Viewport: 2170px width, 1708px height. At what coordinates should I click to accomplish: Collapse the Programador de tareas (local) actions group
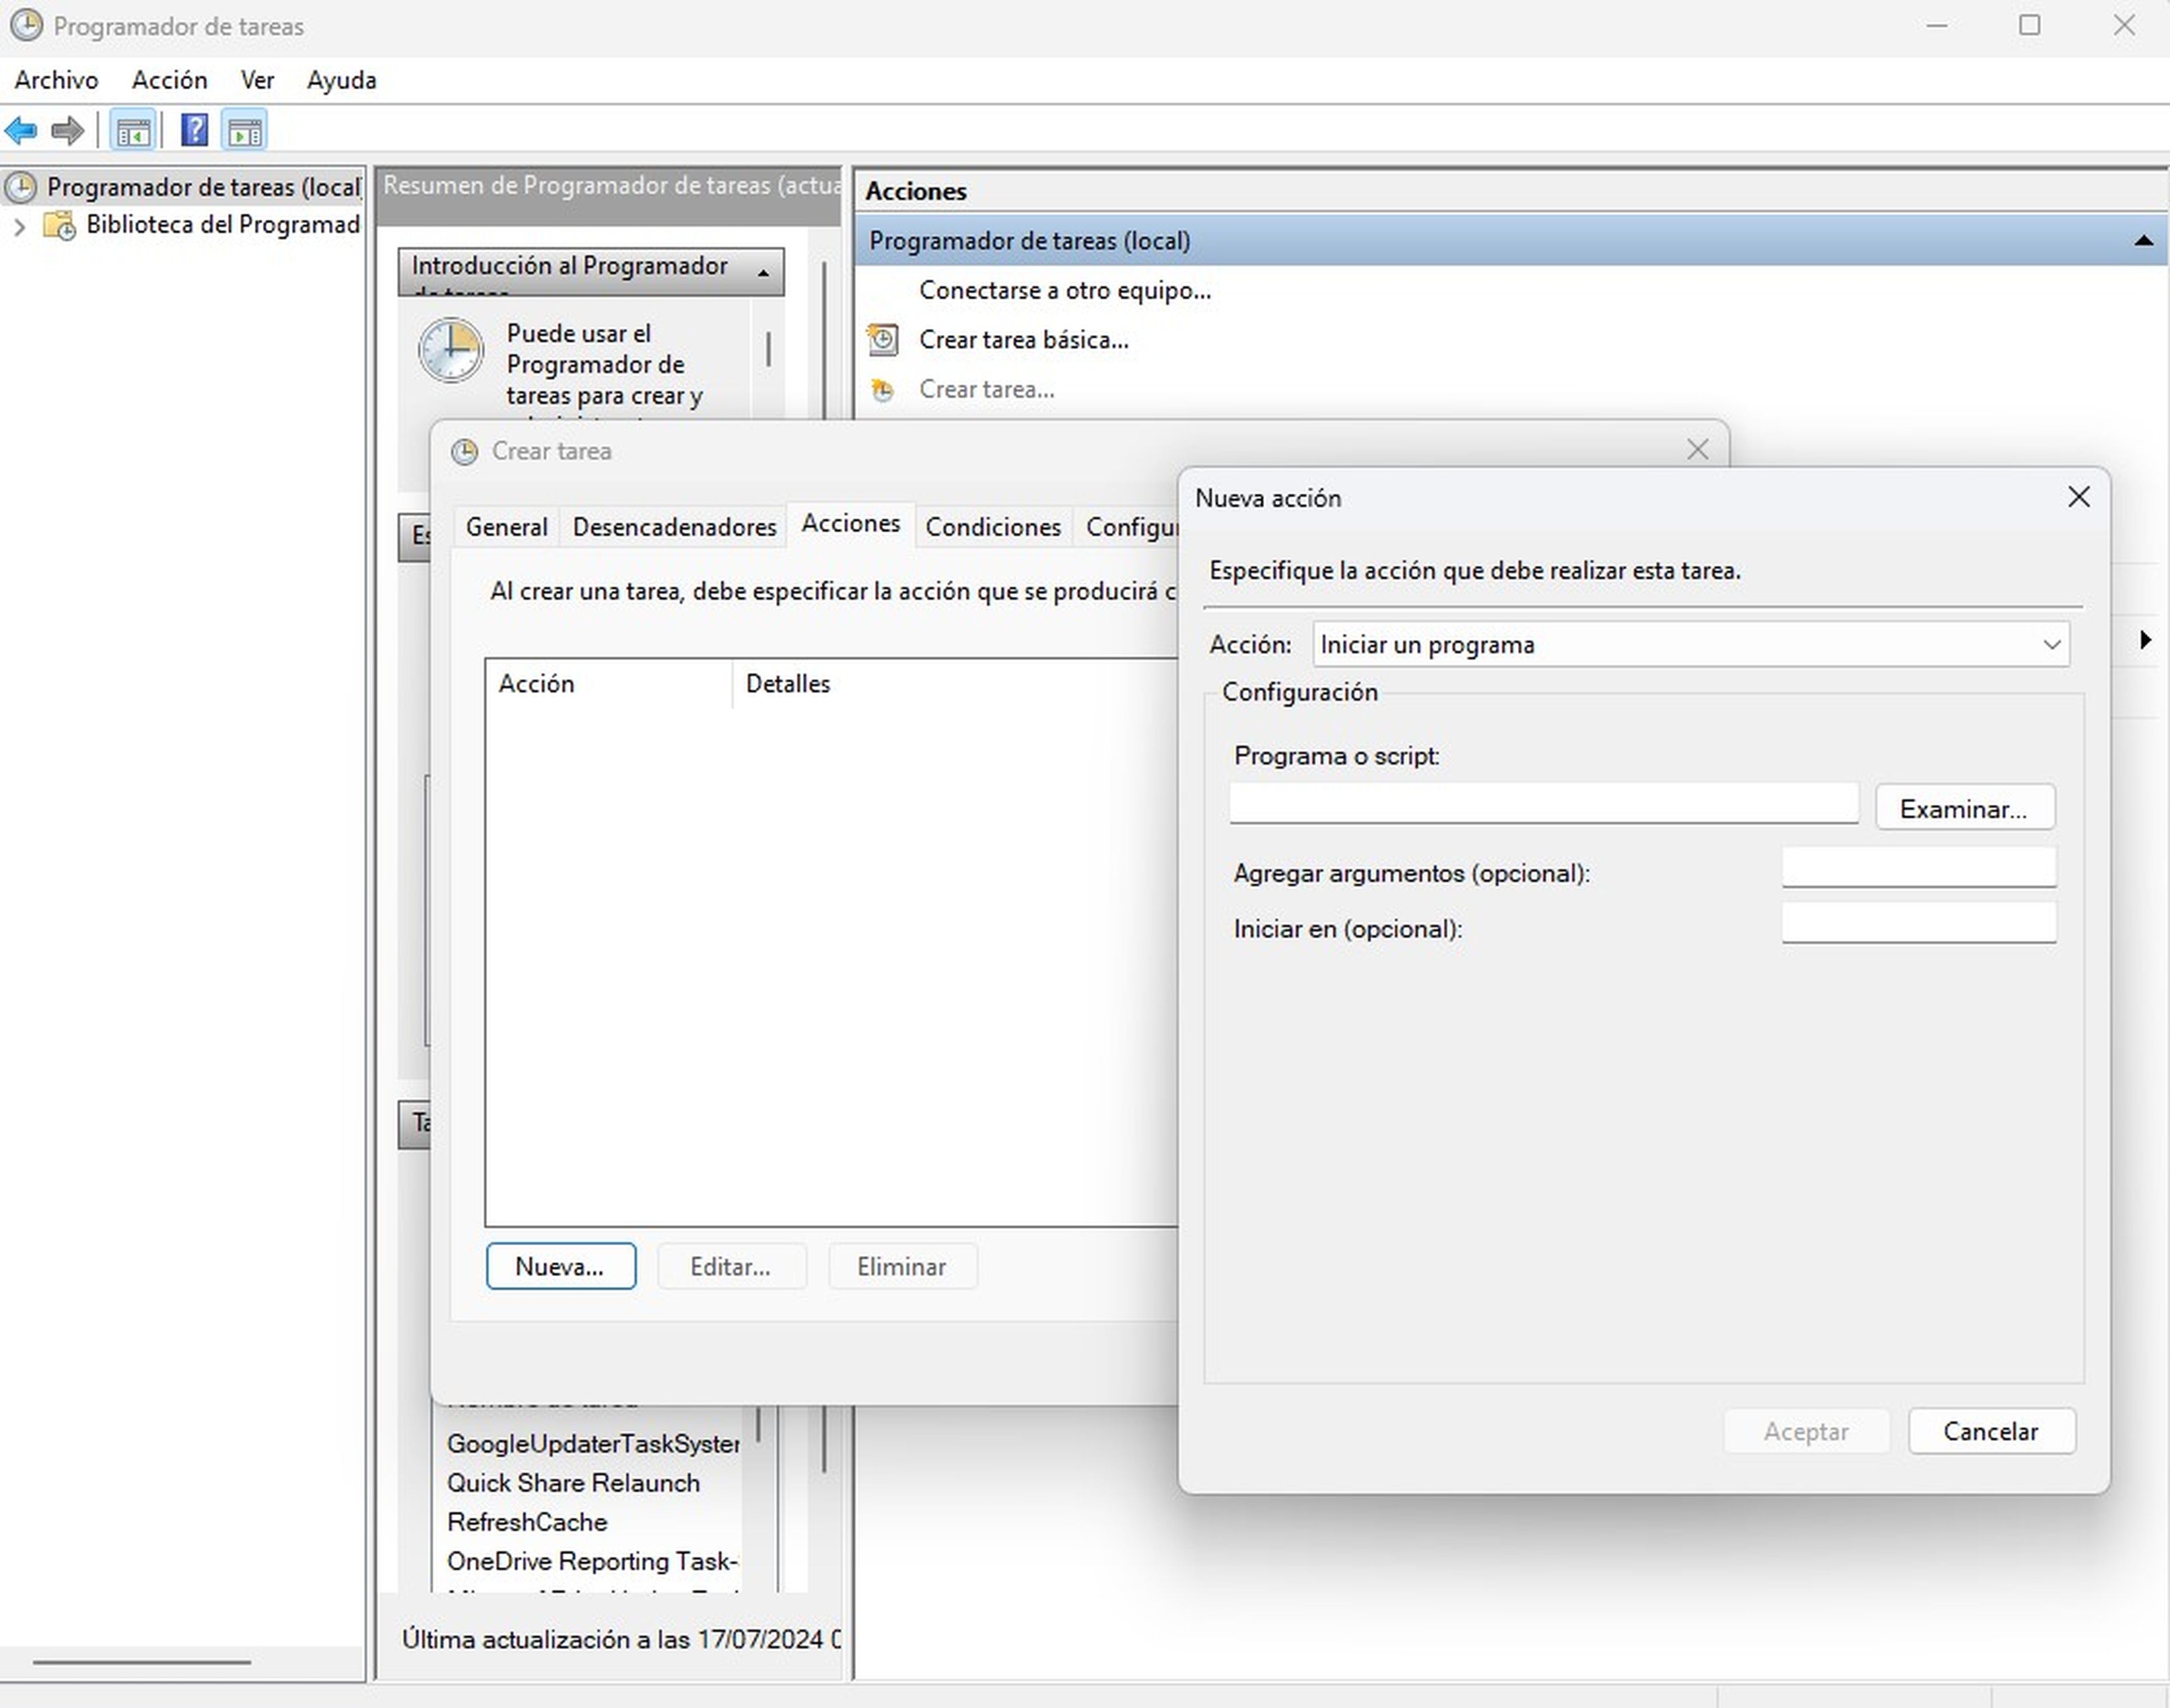click(2143, 241)
